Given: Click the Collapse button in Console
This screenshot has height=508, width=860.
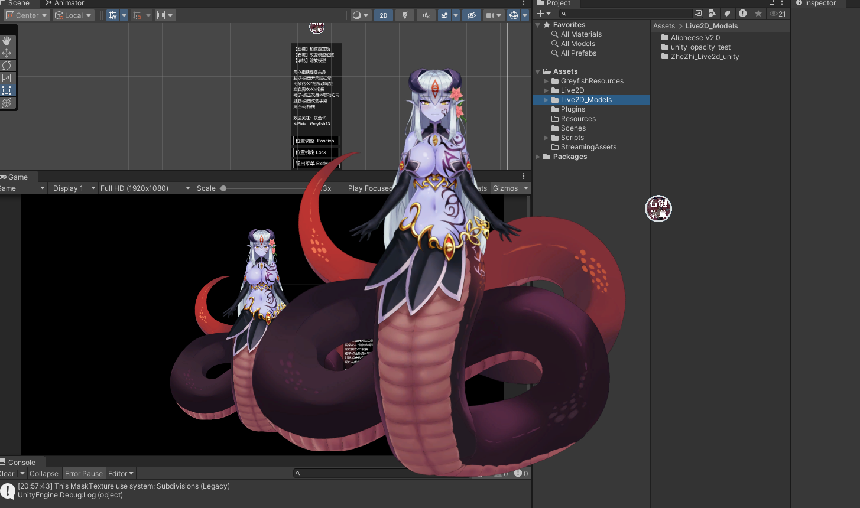Looking at the screenshot, I should click(x=44, y=473).
